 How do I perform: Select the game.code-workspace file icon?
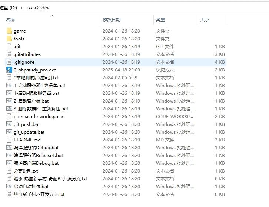[9, 116]
